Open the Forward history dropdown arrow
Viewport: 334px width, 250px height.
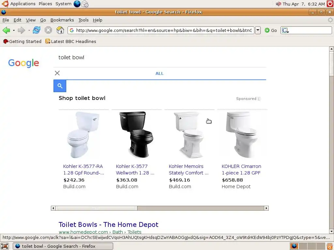pos(29,30)
